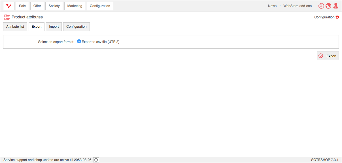The image size is (342, 163).
Task: Open the Offer menu
Action: (x=37, y=6)
